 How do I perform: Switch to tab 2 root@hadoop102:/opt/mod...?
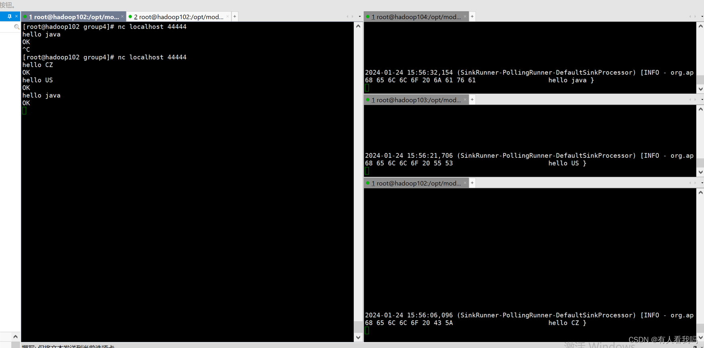(178, 17)
